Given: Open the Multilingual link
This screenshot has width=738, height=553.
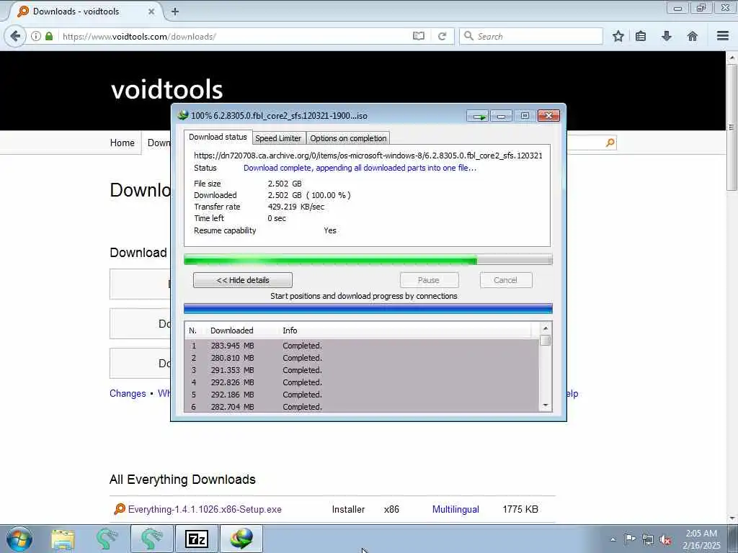Looking at the screenshot, I should tap(455, 509).
